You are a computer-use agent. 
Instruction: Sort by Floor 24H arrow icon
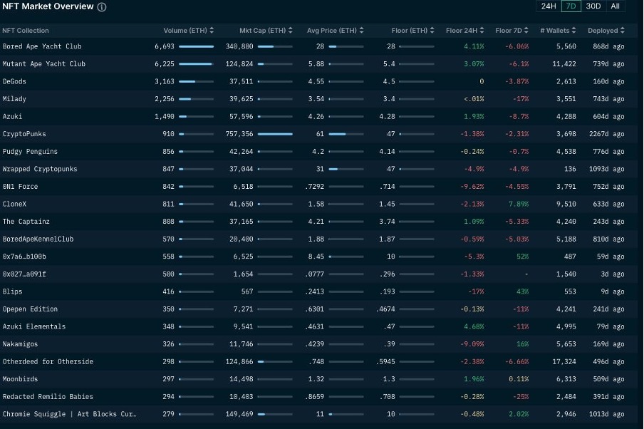click(482, 31)
